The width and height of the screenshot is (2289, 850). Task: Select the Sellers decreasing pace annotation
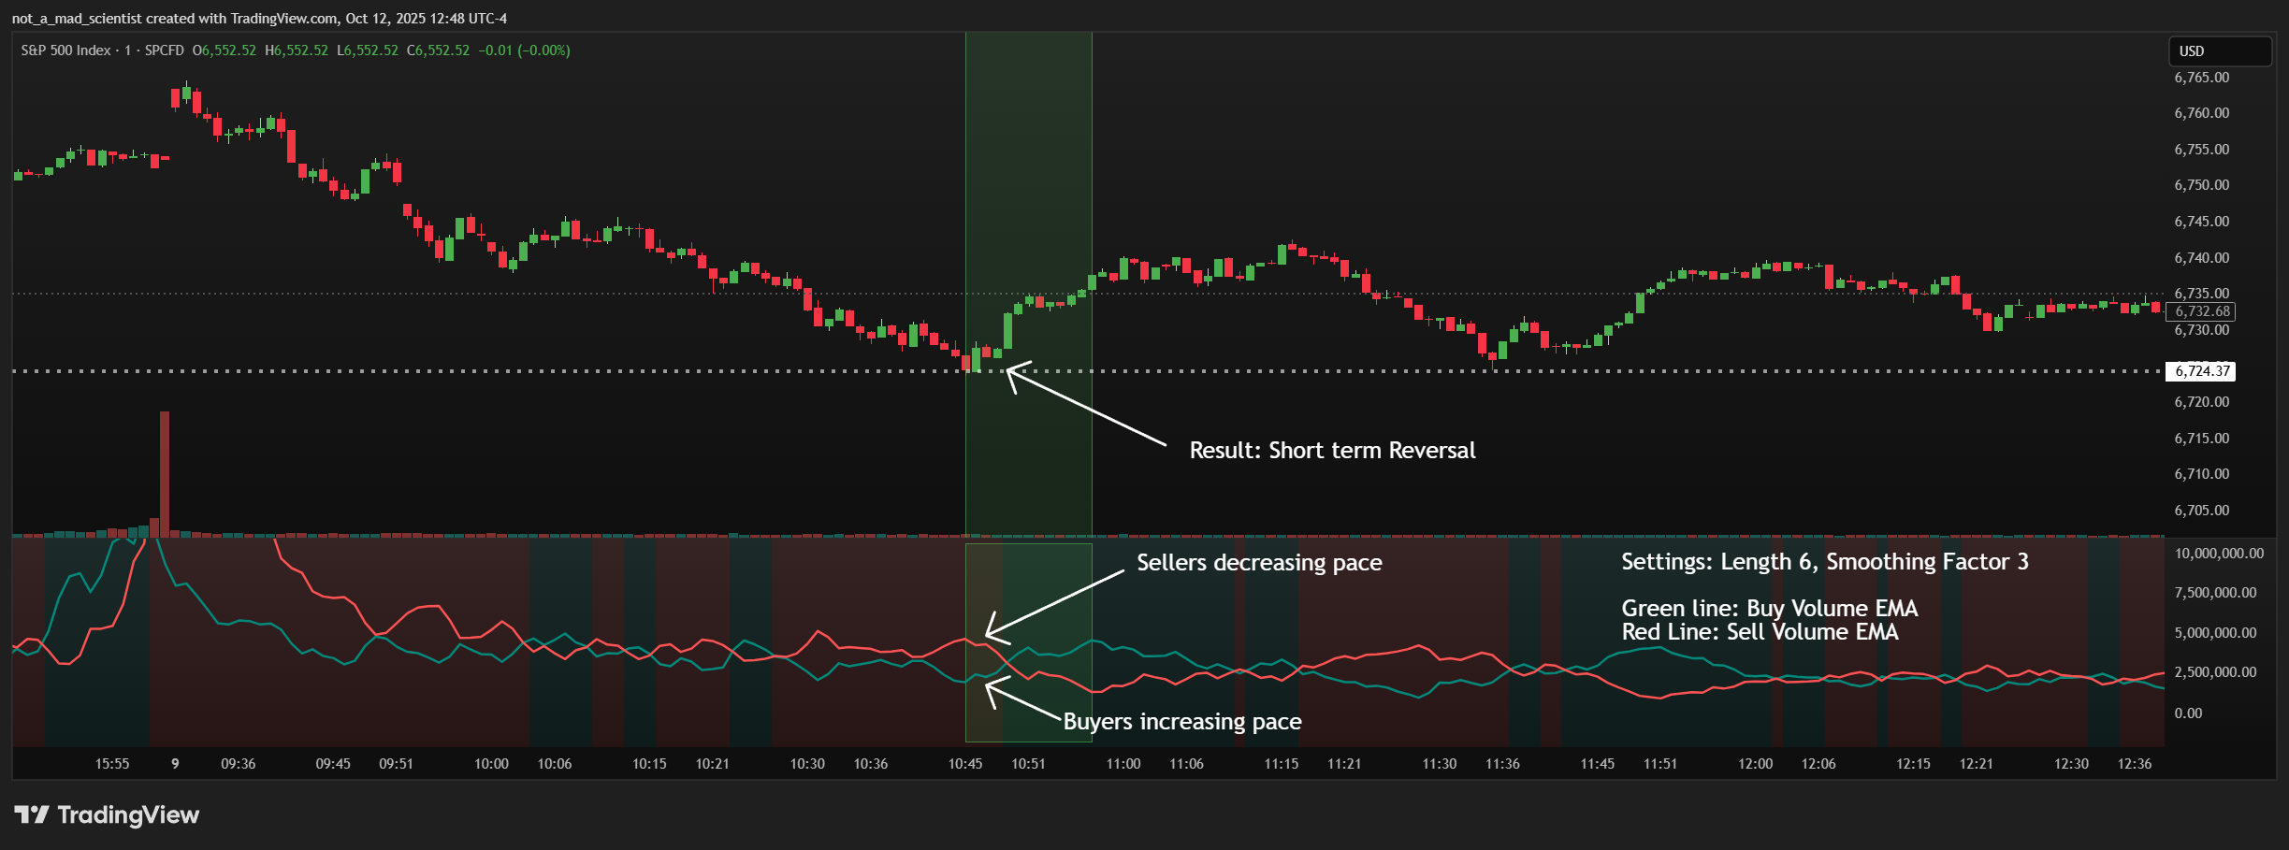click(x=1259, y=563)
